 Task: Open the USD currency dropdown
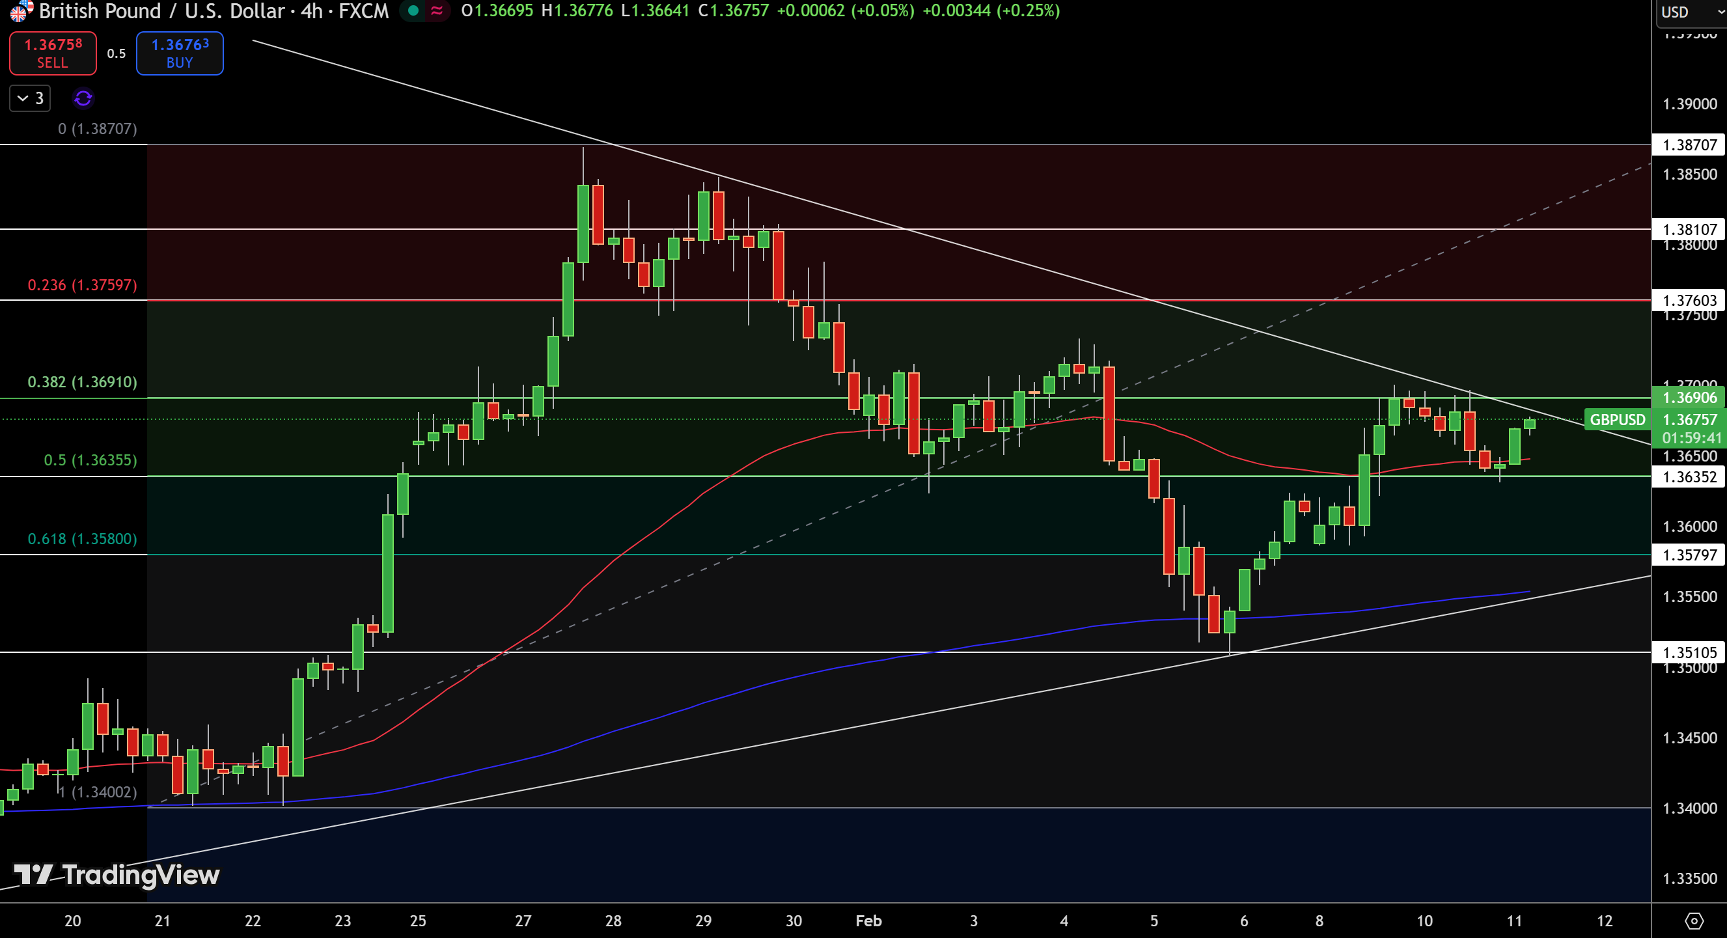[x=1691, y=12]
